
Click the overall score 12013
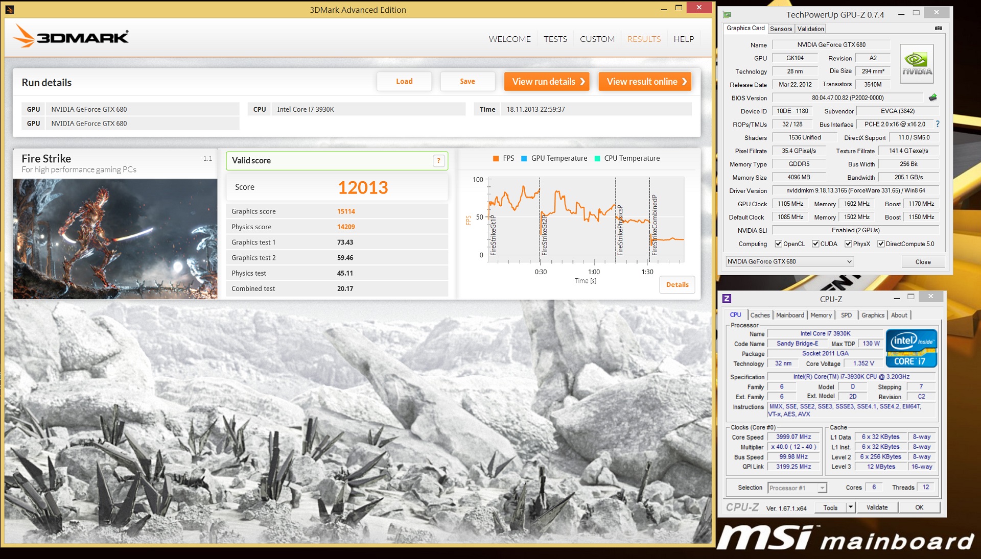coord(363,187)
